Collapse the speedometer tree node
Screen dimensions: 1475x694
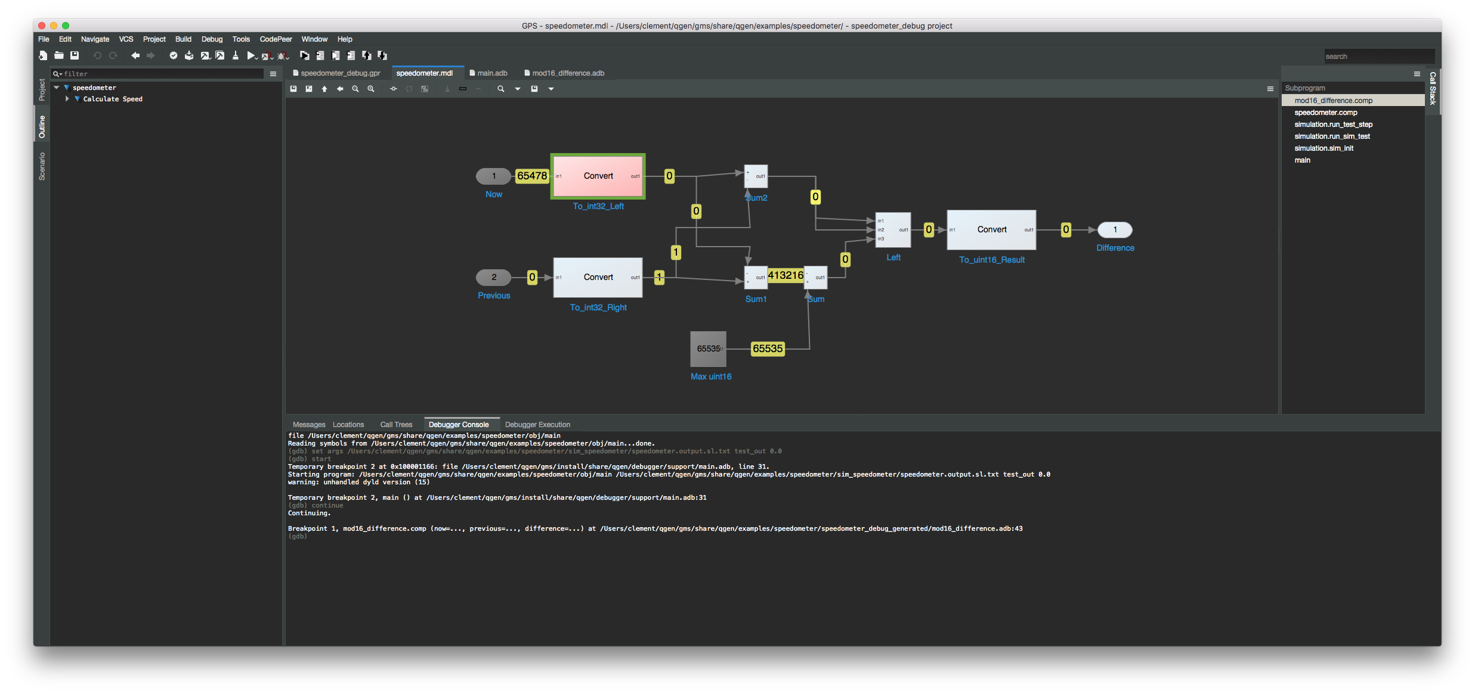57,88
